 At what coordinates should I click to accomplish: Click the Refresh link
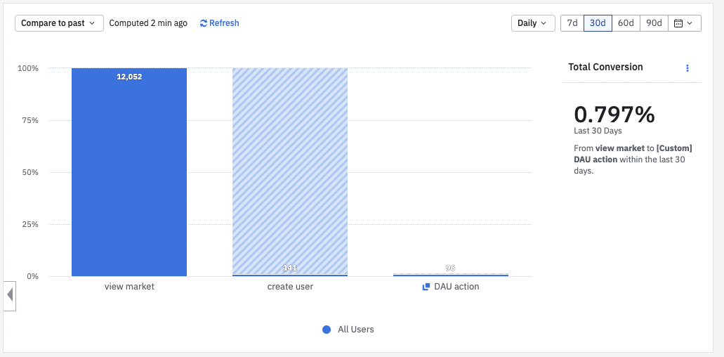coord(224,23)
